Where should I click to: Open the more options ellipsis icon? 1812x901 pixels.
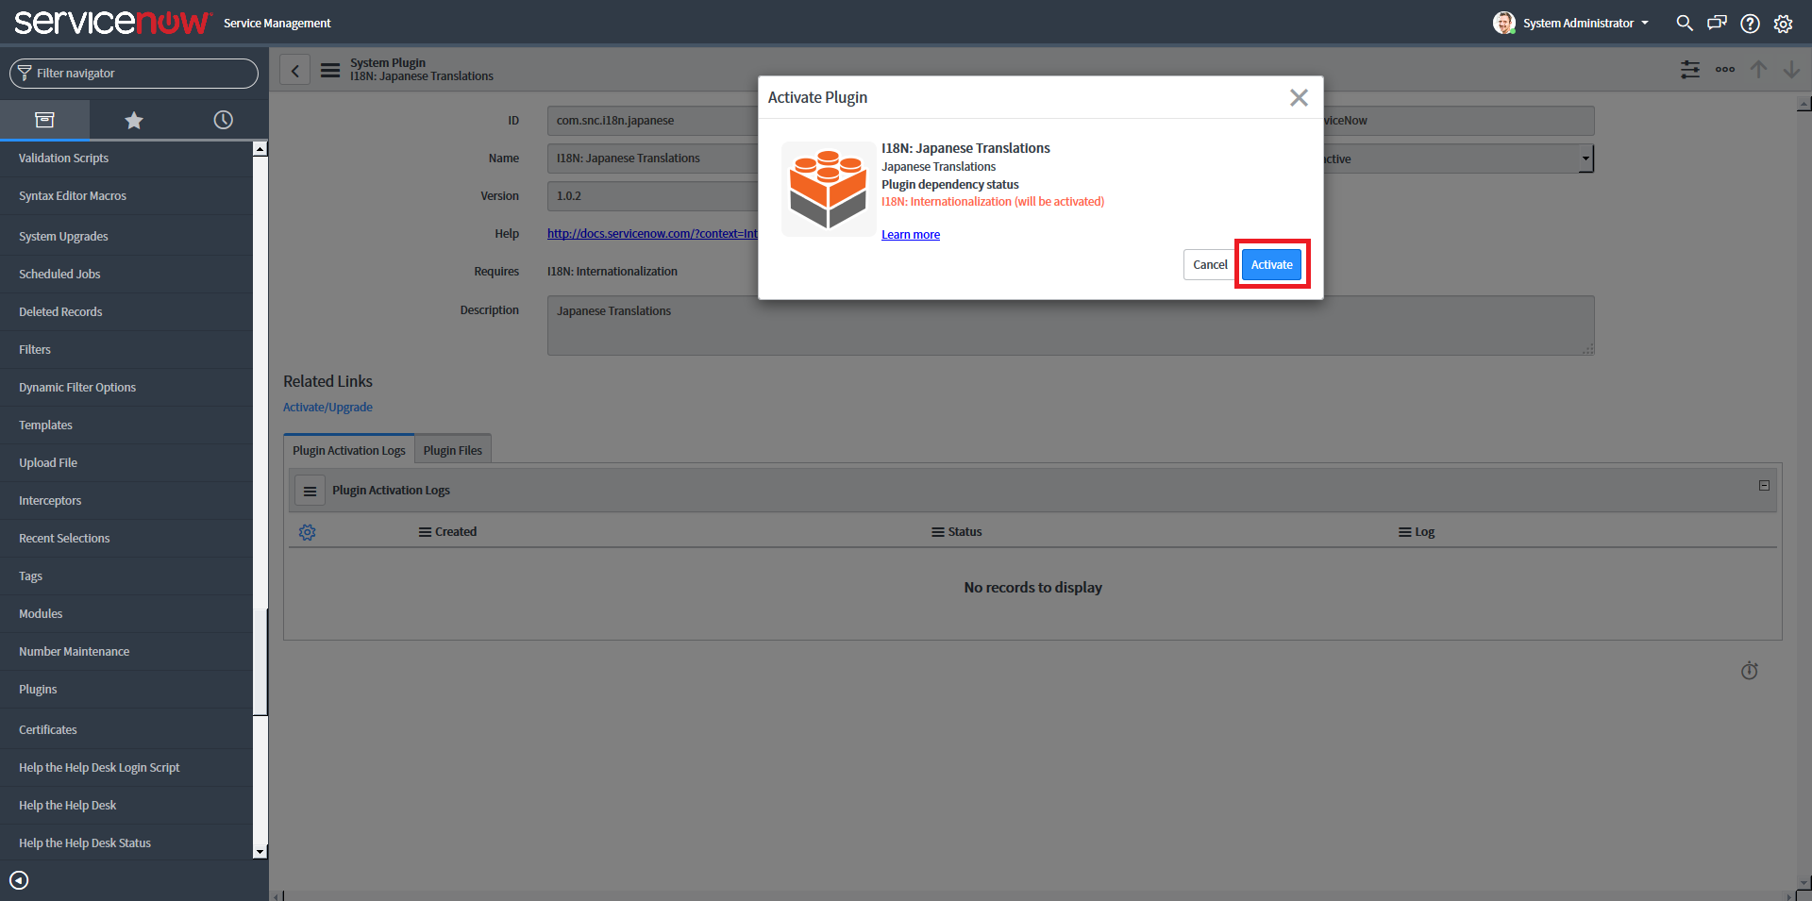coord(1725,70)
